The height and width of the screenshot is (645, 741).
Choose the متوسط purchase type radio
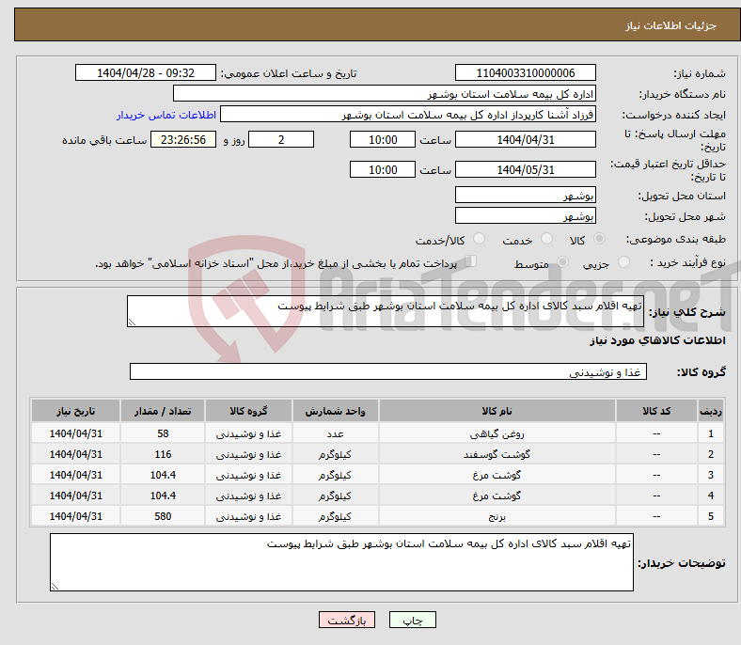click(562, 261)
